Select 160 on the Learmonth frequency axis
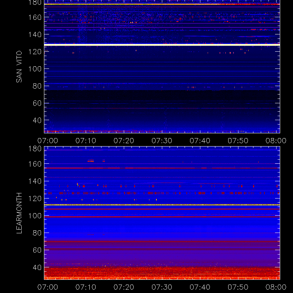This screenshot has width=293, height=293. (x=35, y=164)
